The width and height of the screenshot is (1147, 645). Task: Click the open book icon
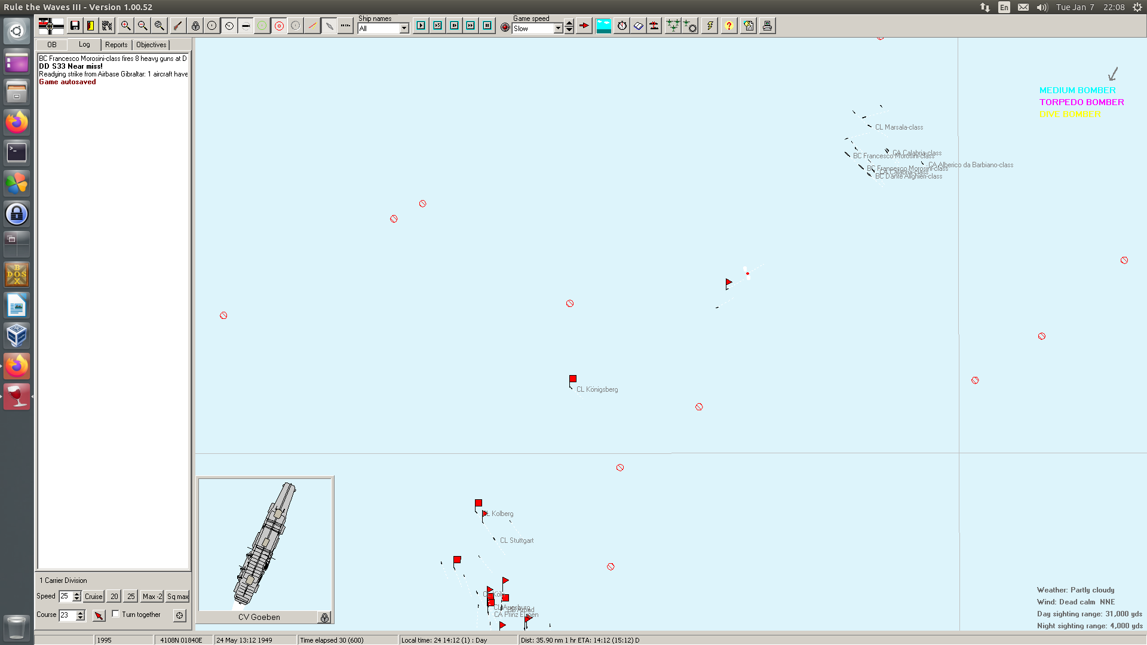[638, 26]
